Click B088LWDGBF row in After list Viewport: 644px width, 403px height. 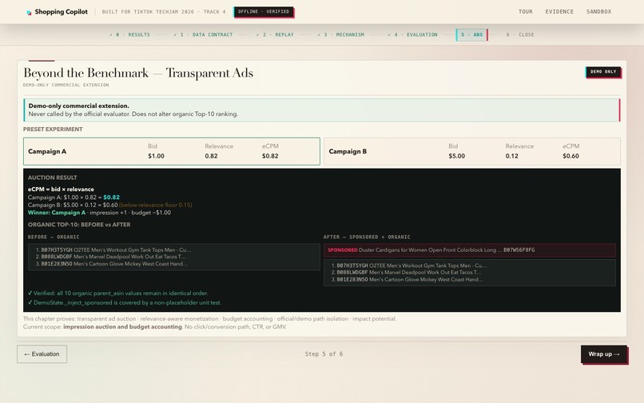[x=406, y=272]
